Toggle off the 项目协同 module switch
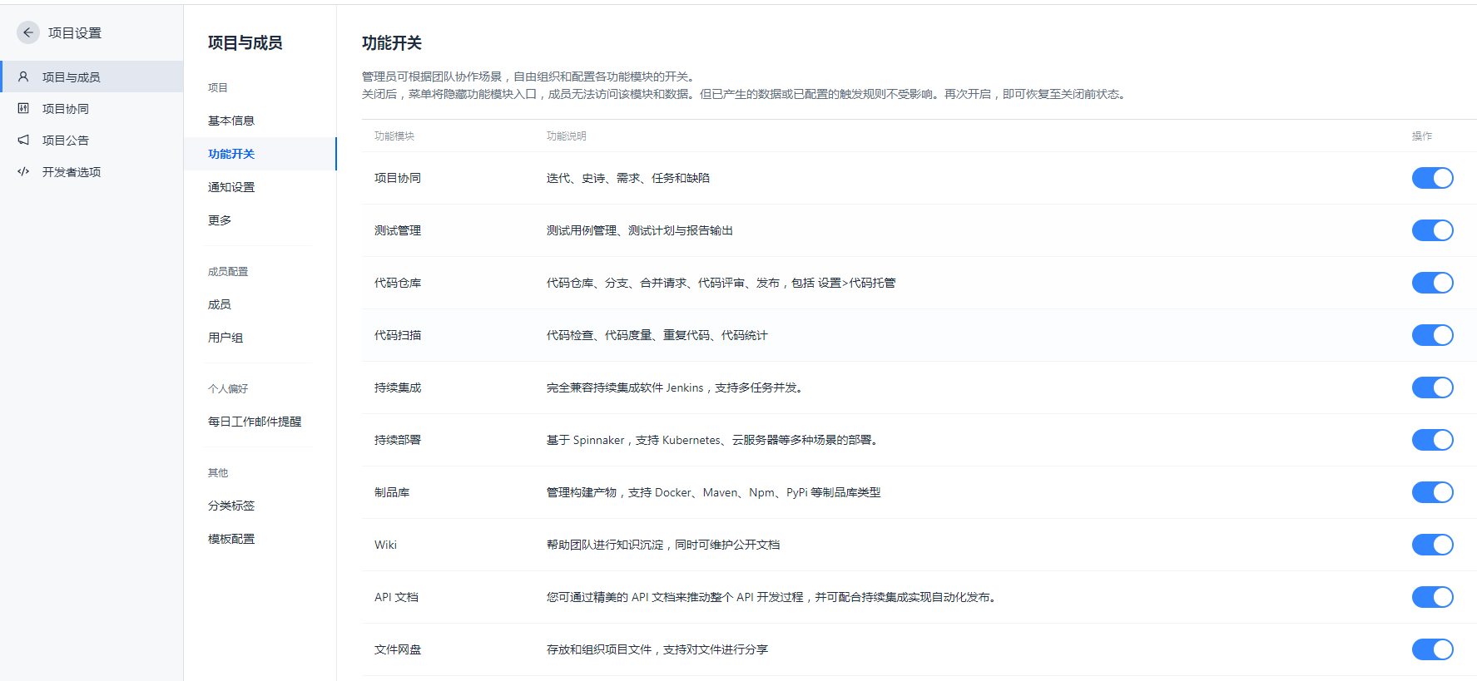Image resolution: width=1477 pixels, height=681 pixels. pos(1432,178)
